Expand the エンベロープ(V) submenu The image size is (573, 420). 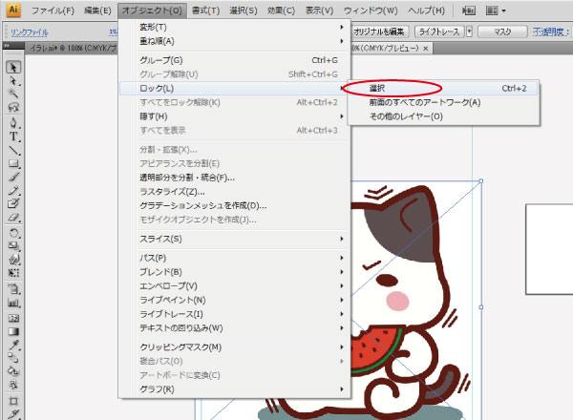235,285
